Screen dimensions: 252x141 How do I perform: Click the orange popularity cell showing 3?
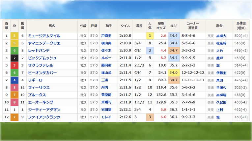[150, 117]
